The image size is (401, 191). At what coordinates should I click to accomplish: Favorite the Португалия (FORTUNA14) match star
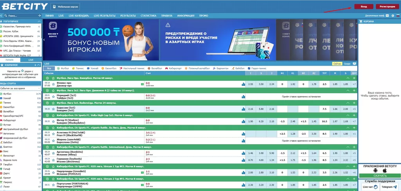[53, 185]
